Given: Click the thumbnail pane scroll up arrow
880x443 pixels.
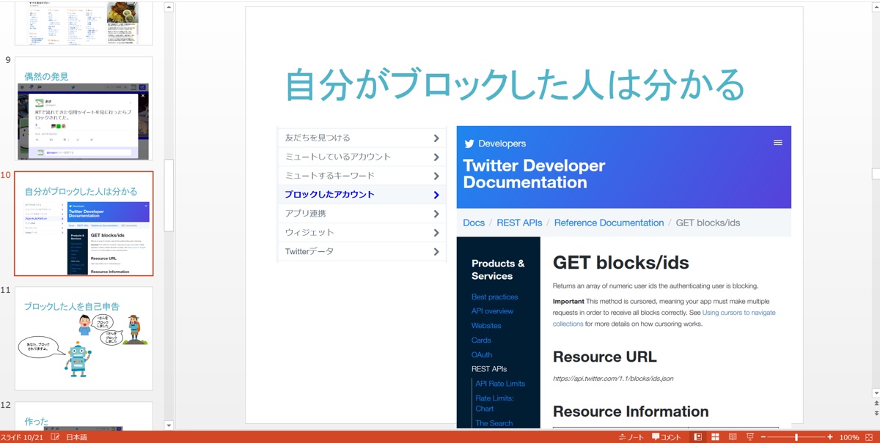Looking at the screenshot, I should [169, 7].
